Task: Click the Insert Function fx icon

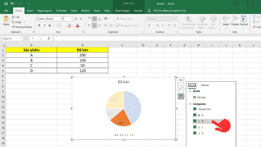Action: 49,39
